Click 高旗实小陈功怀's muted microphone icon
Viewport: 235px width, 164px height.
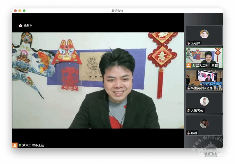(x=188, y=88)
